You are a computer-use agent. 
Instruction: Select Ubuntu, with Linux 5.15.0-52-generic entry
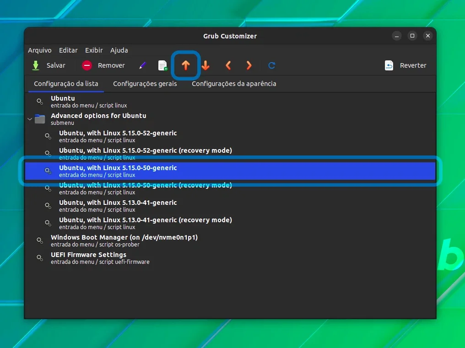point(230,136)
